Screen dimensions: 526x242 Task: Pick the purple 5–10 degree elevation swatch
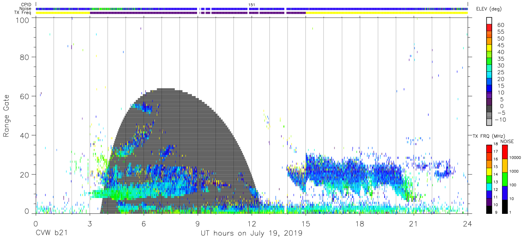(x=489, y=95)
